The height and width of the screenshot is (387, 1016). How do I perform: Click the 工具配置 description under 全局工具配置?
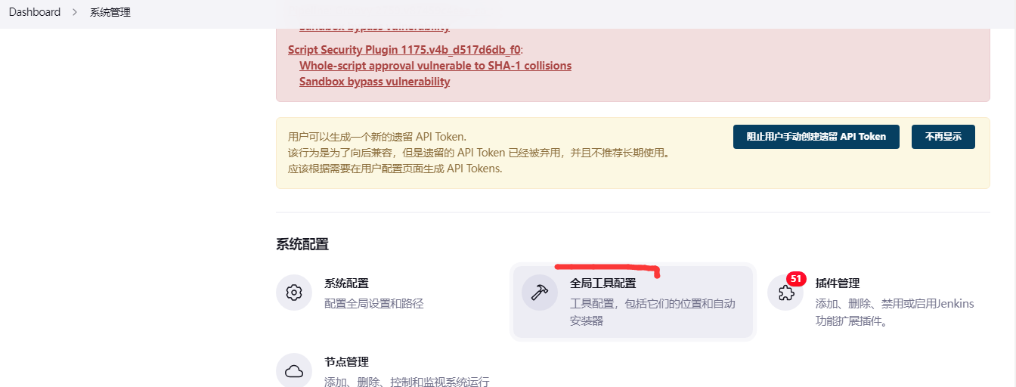coord(652,304)
